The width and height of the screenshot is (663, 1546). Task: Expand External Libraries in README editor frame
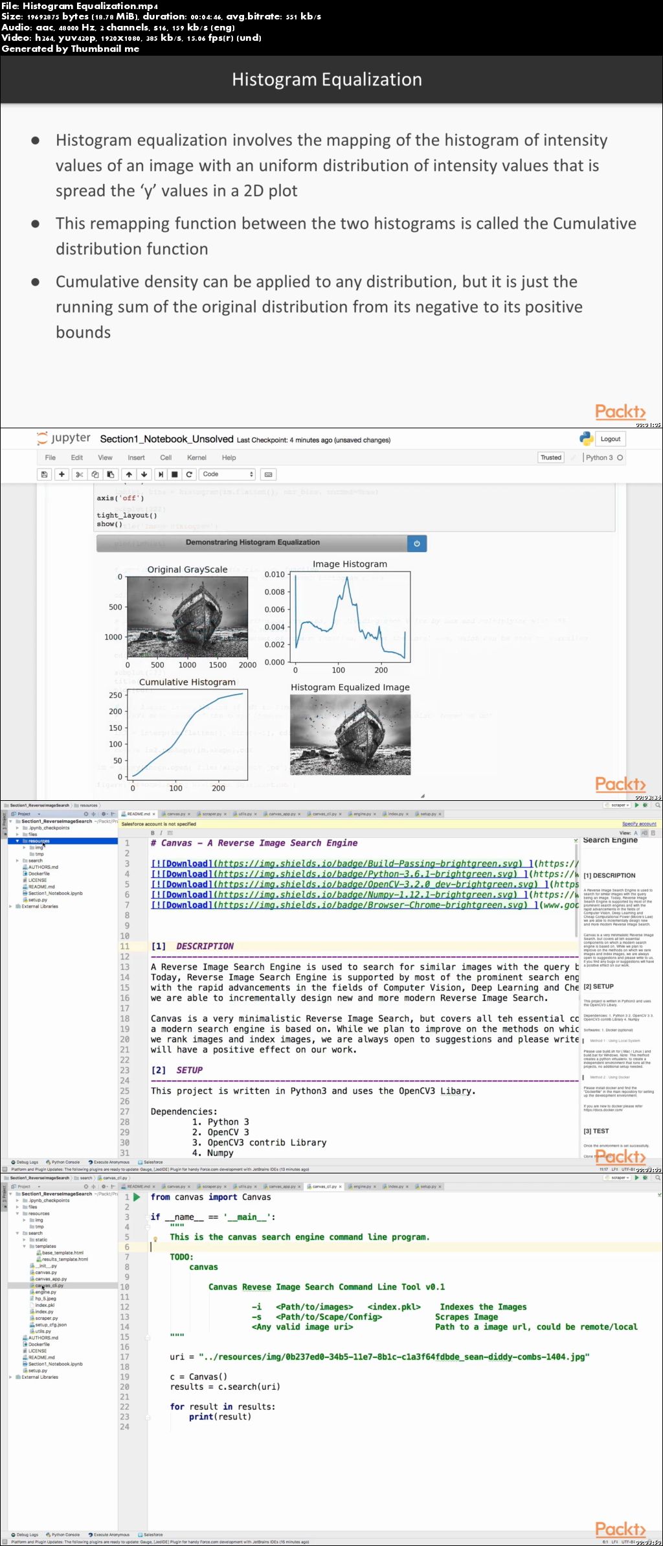coord(11,906)
